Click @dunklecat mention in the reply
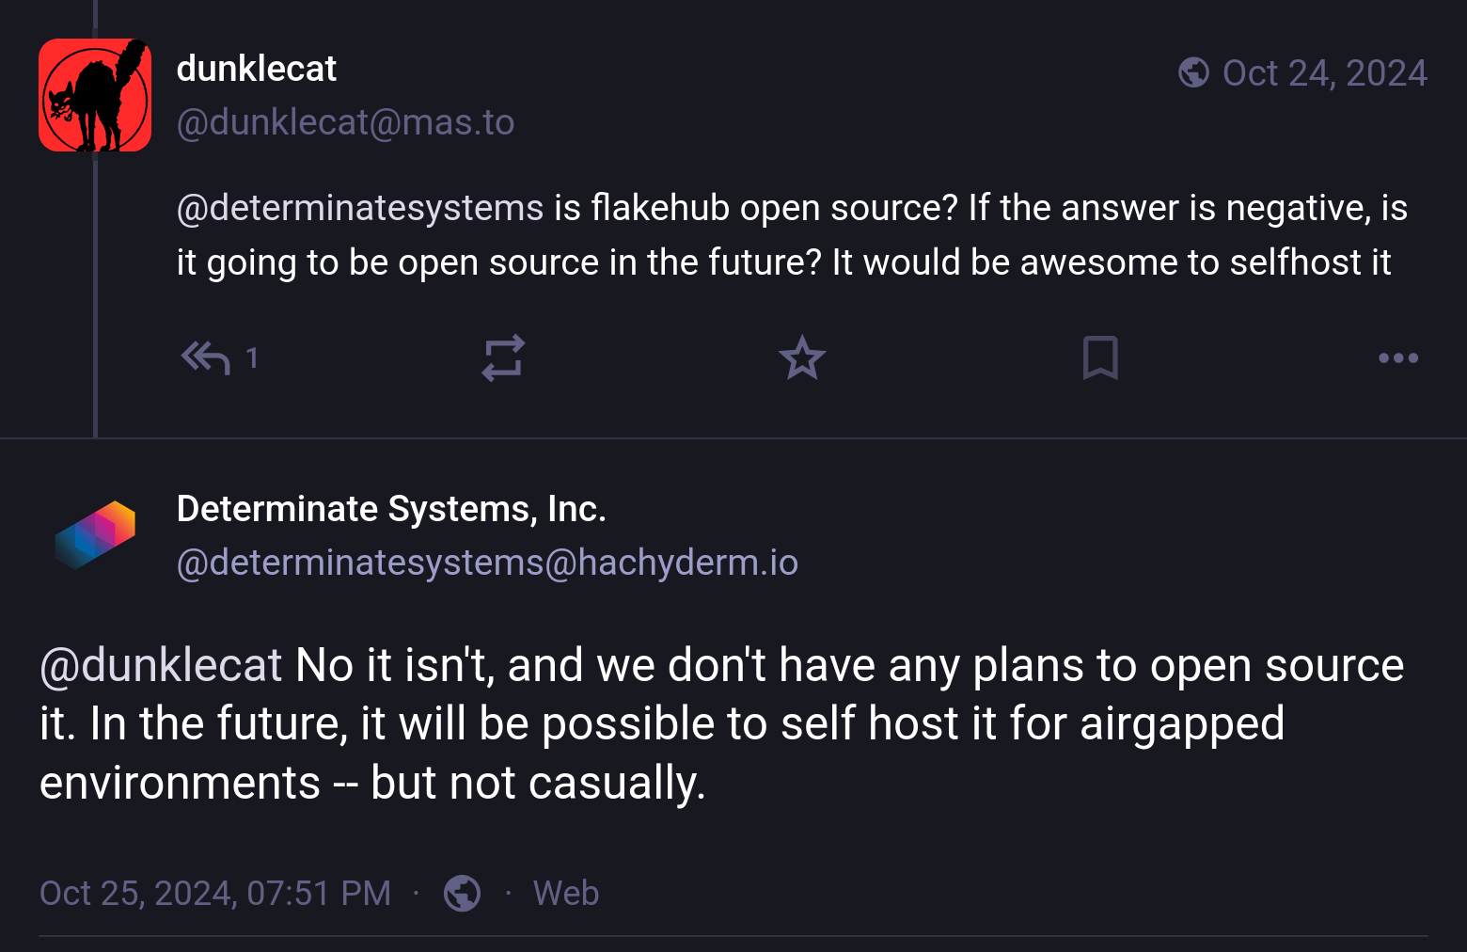This screenshot has width=1467, height=952. coord(161,666)
